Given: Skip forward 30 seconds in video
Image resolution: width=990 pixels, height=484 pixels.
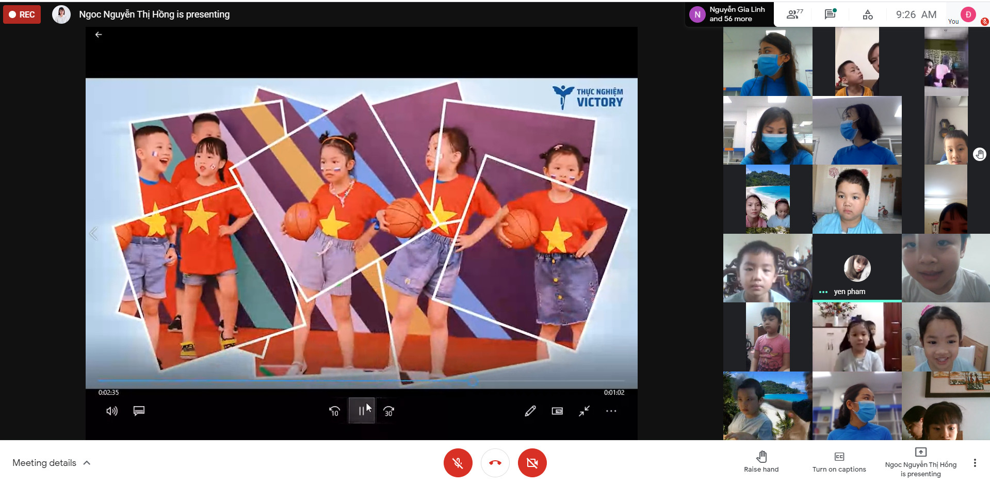Looking at the screenshot, I should [x=388, y=411].
